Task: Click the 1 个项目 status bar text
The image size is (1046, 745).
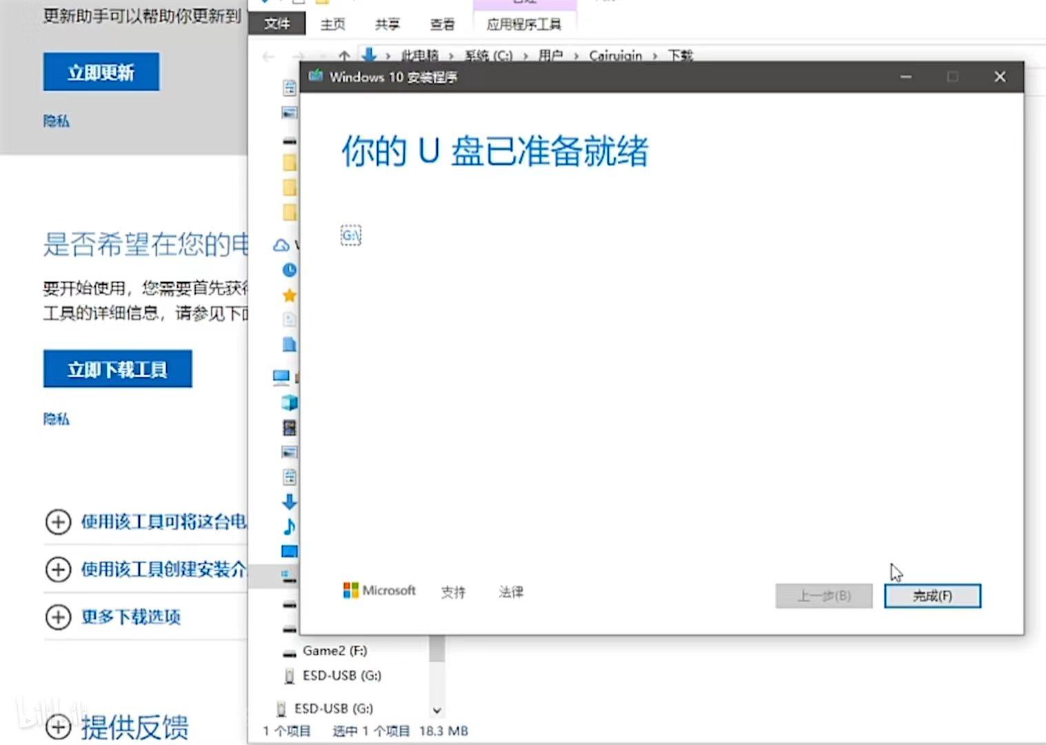Action: [287, 731]
